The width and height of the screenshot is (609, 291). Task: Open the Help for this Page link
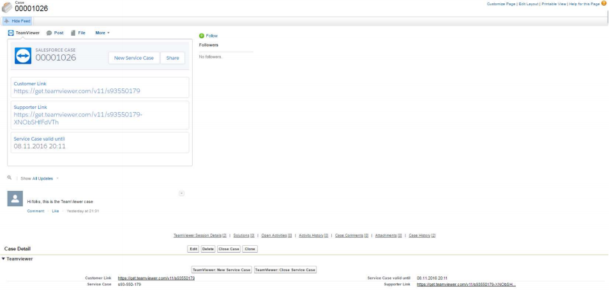pyautogui.click(x=584, y=4)
